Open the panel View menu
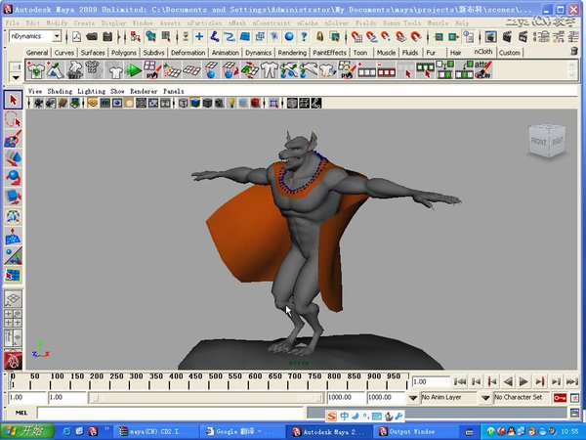Image resolution: width=586 pixels, height=440 pixels. coord(35,91)
